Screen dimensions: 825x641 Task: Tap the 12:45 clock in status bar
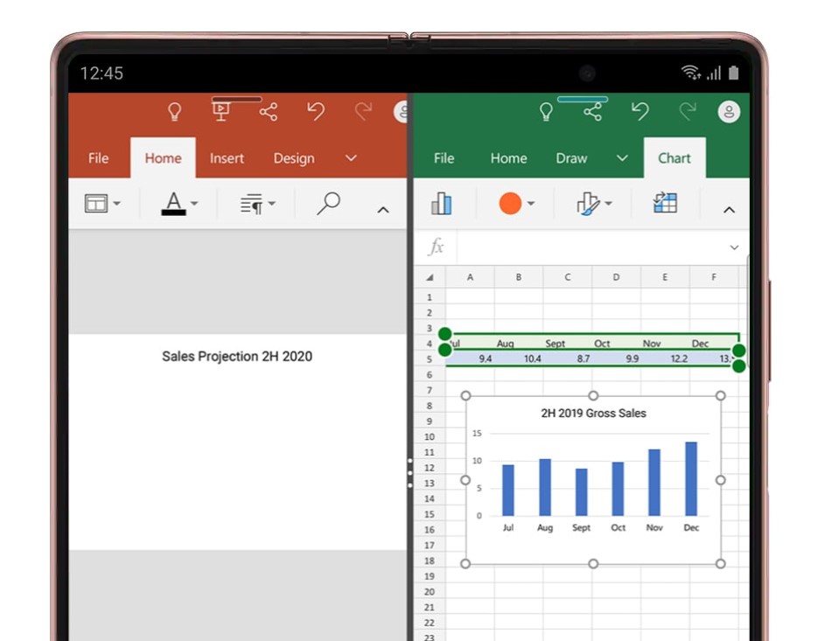101,73
